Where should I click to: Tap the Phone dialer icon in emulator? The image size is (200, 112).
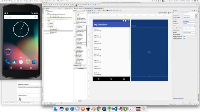(8, 62)
